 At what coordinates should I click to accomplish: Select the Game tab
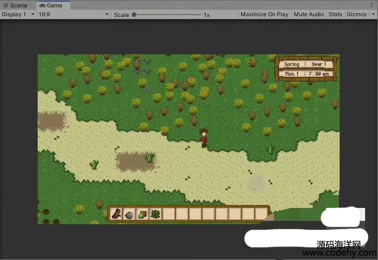pos(53,5)
